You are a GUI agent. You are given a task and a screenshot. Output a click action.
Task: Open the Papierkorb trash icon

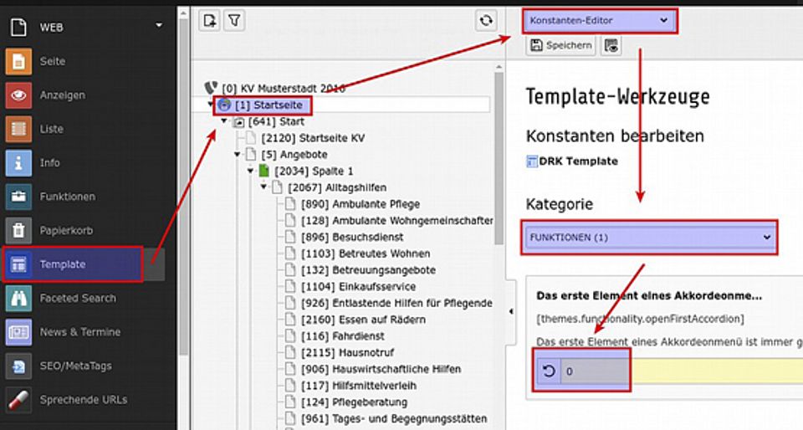pos(18,230)
